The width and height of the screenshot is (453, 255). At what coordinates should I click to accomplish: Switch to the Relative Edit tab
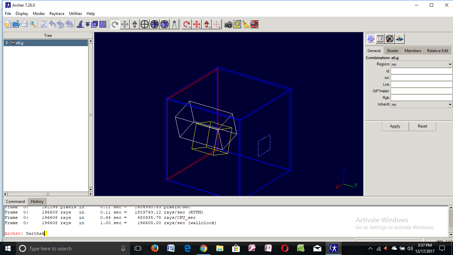click(x=438, y=50)
